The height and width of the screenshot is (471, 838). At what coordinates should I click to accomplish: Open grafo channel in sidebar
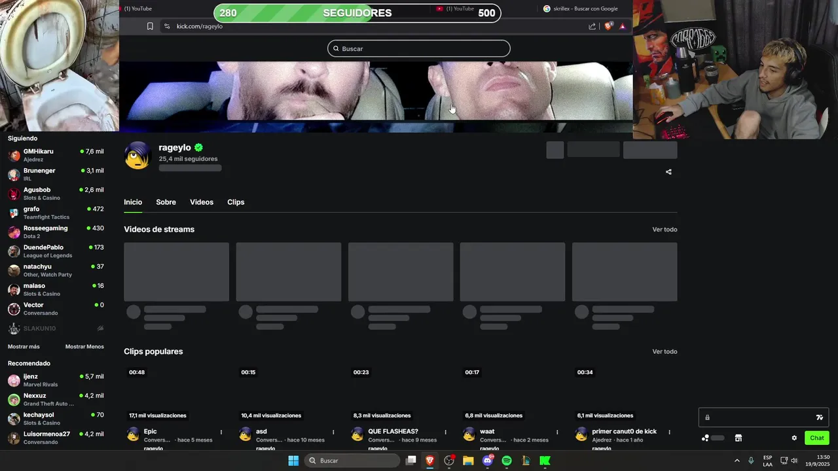click(x=56, y=213)
